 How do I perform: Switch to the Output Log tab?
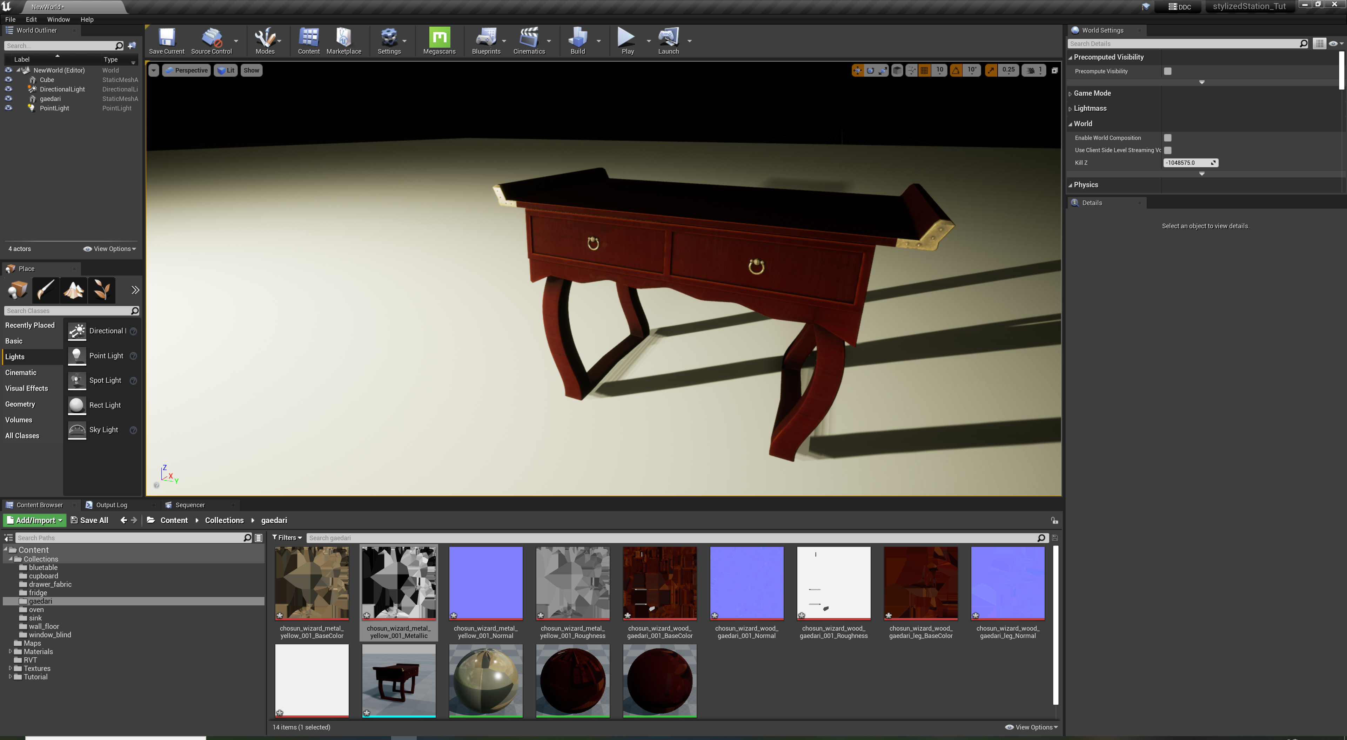[x=111, y=505]
